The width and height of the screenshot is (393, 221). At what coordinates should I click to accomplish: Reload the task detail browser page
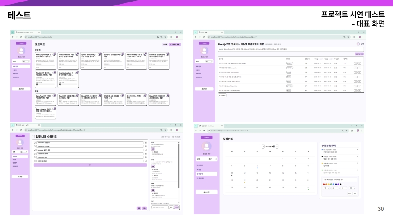pos(21,130)
